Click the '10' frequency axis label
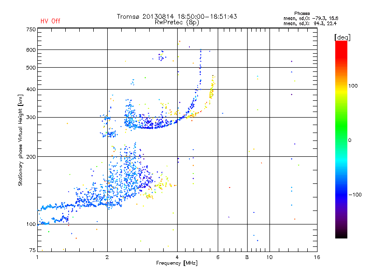The height and width of the screenshot is (280, 373). [x=269, y=257]
